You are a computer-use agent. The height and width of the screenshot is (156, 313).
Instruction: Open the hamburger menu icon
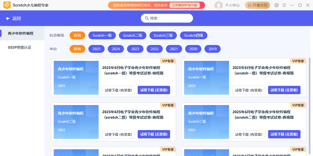click(x=284, y=5)
